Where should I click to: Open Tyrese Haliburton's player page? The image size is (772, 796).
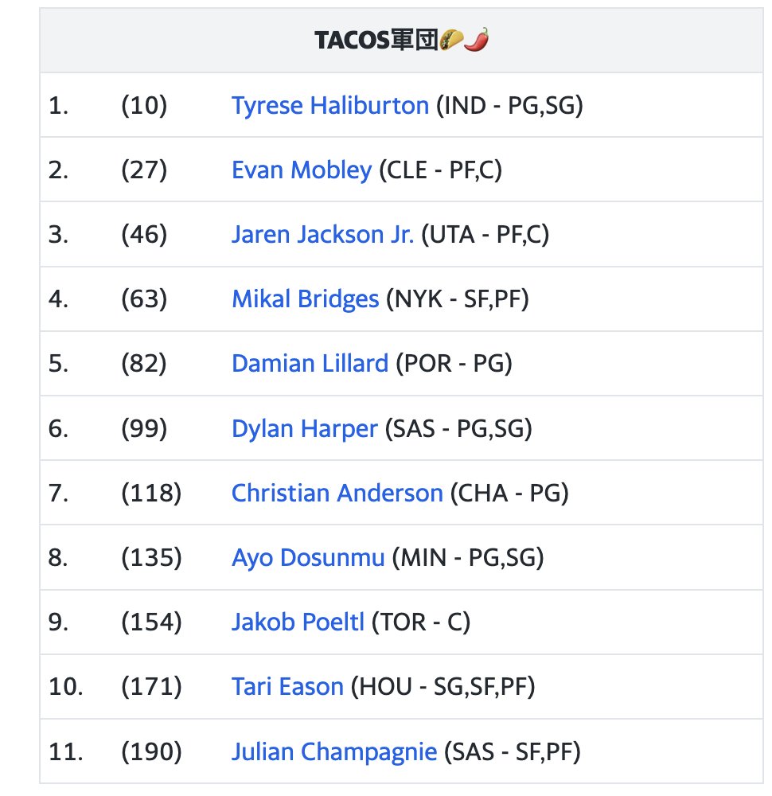pyautogui.click(x=330, y=106)
